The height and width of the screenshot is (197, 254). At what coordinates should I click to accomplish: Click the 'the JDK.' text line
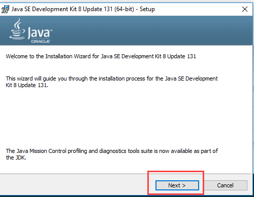click(16, 157)
